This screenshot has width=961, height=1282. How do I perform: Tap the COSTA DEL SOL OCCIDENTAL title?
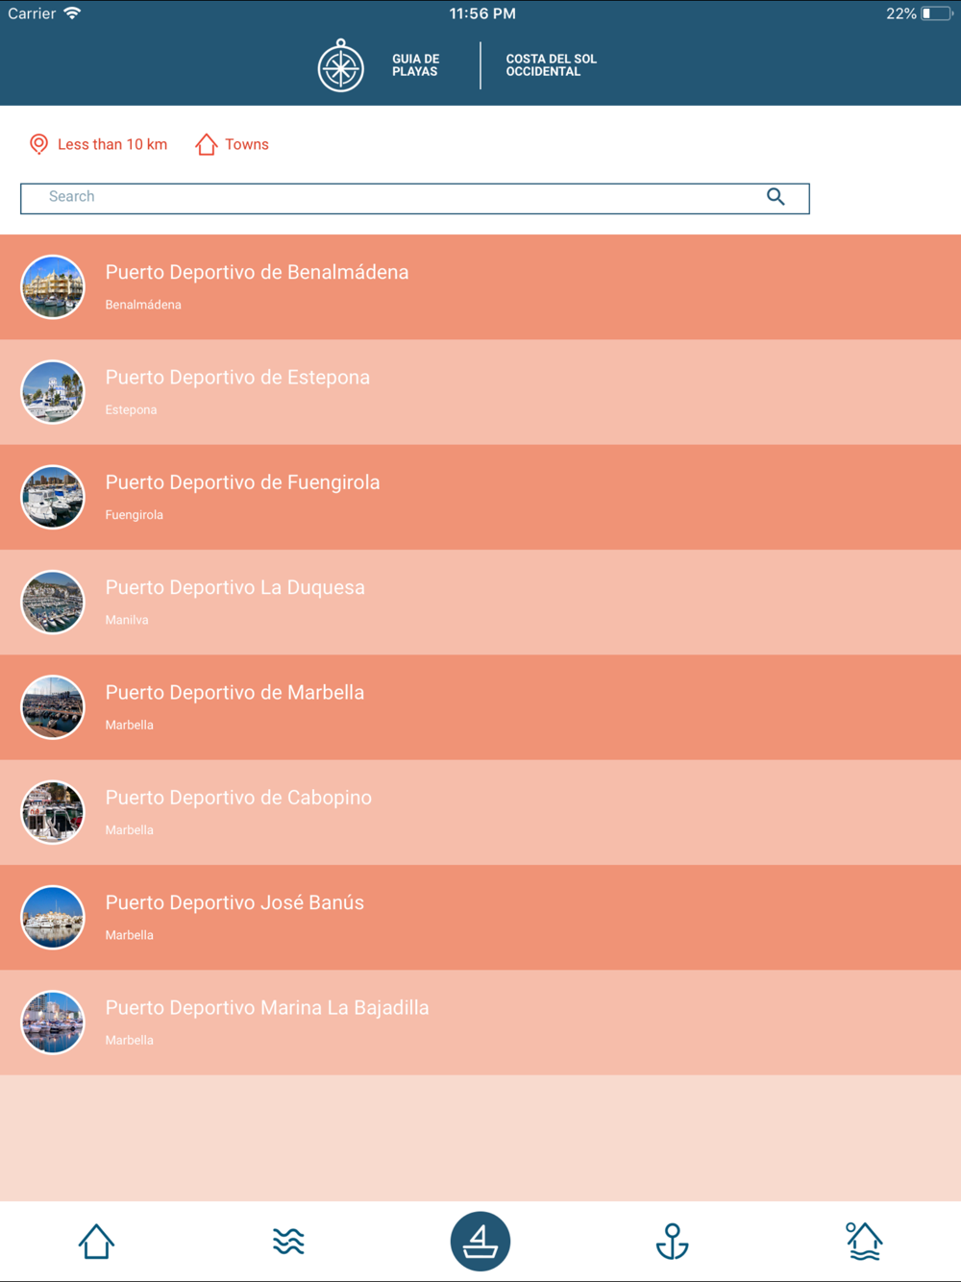click(552, 65)
